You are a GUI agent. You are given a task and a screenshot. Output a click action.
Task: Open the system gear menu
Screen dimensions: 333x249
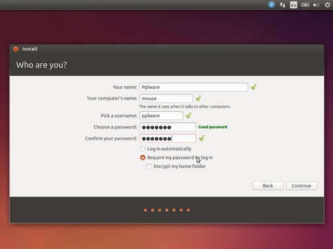[327, 5]
